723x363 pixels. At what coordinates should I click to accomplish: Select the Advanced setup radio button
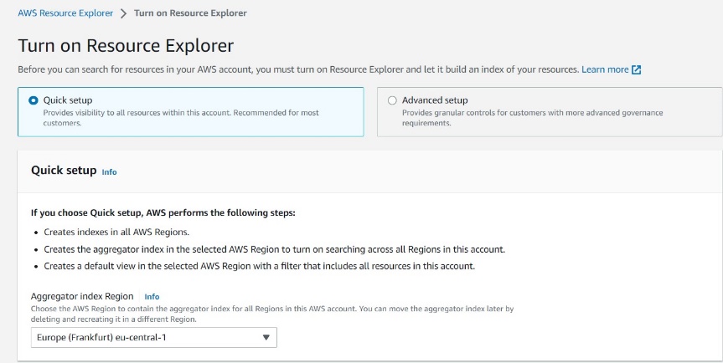point(392,100)
